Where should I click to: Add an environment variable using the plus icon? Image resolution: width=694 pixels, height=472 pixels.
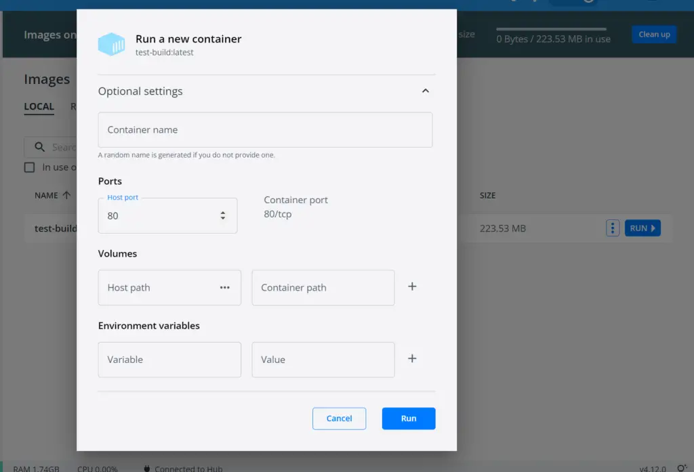coord(412,358)
